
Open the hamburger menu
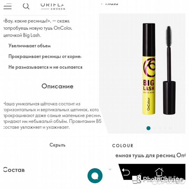7,6
